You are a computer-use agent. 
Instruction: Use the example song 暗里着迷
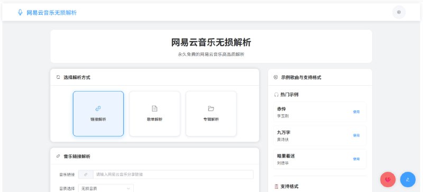(x=356, y=159)
